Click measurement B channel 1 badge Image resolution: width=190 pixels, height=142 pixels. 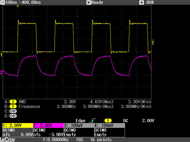13,106
